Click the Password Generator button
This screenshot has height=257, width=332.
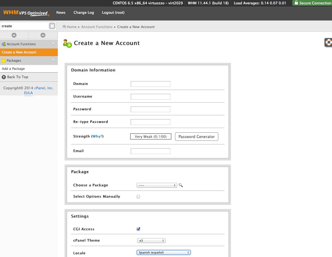196,137
